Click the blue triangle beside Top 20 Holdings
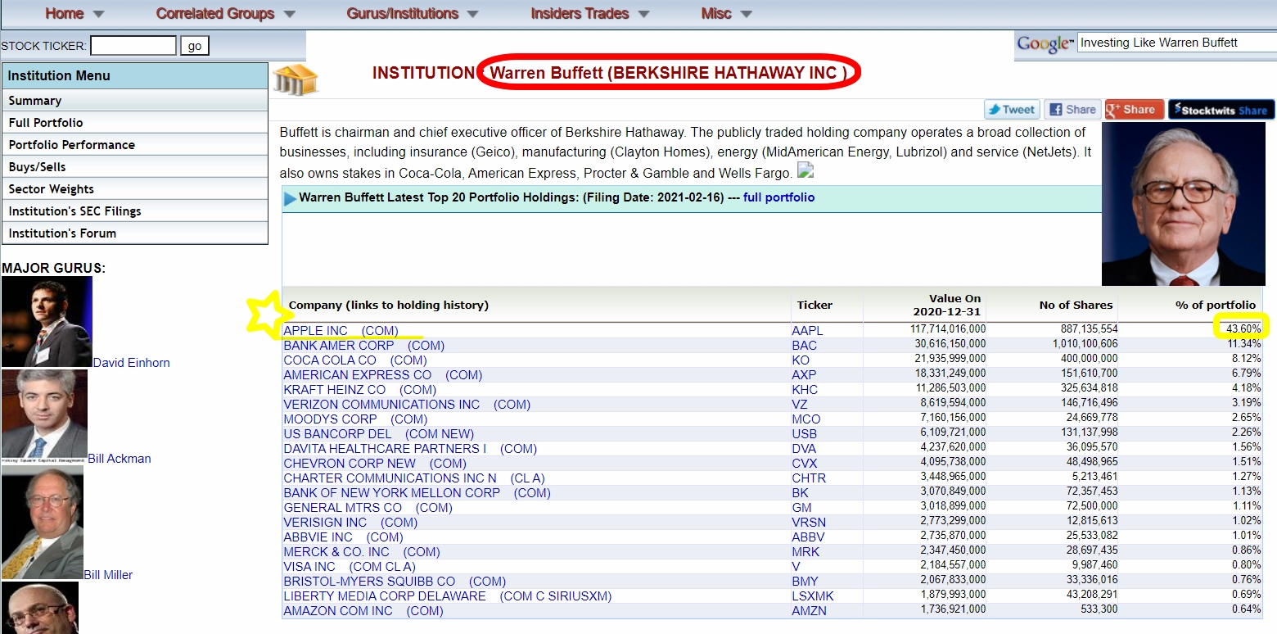The height and width of the screenshot is (634, 1277). coord(290,198)
